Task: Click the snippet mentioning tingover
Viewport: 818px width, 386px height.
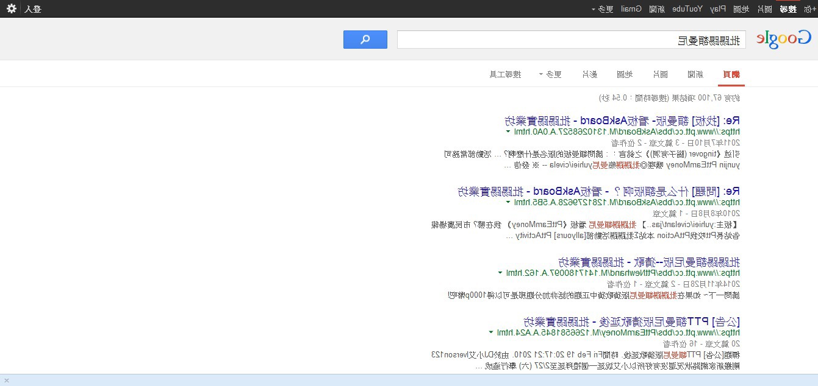Action: click(x=592, y=153)
